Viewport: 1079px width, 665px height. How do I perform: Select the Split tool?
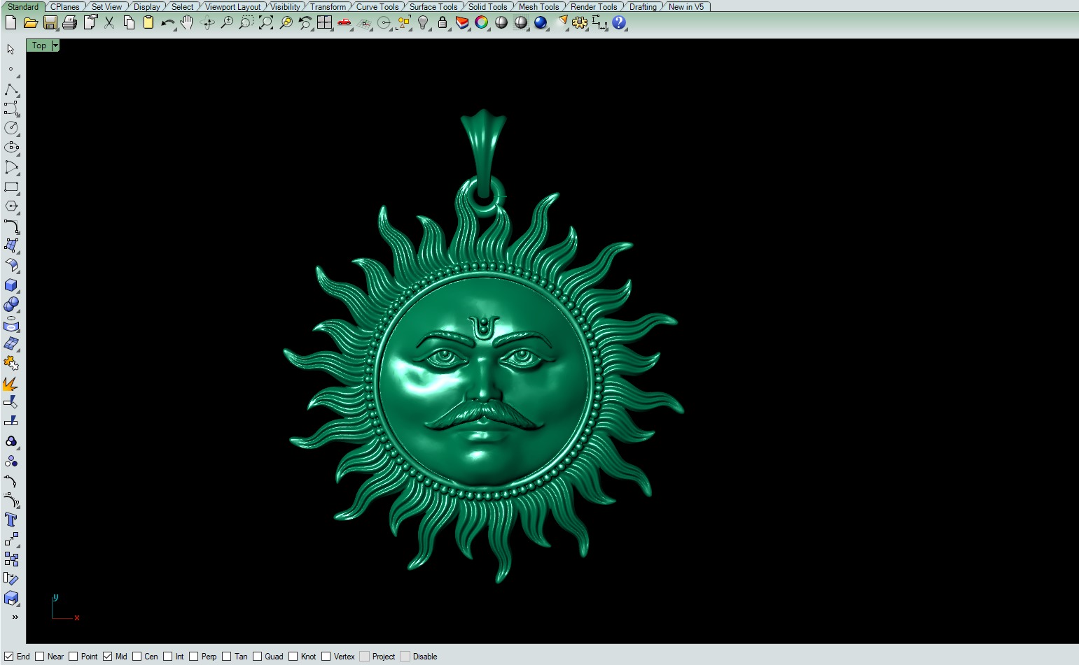coord(11,422)
